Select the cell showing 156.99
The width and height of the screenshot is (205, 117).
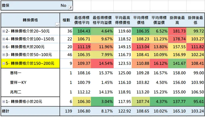point(177,55)
